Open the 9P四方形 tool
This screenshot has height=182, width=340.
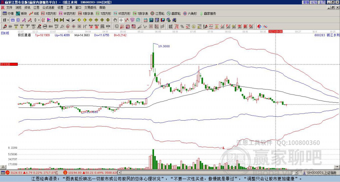click(67, 13)
